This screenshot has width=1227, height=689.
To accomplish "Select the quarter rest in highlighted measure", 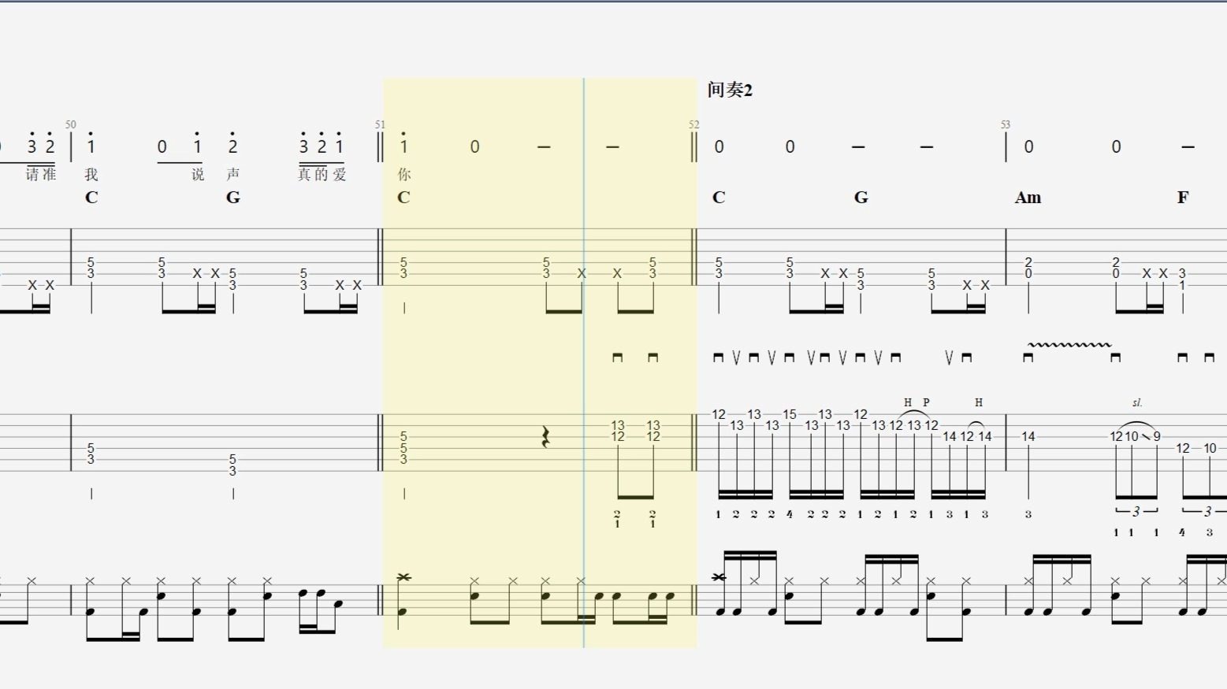I will click(x=545, y=437).
